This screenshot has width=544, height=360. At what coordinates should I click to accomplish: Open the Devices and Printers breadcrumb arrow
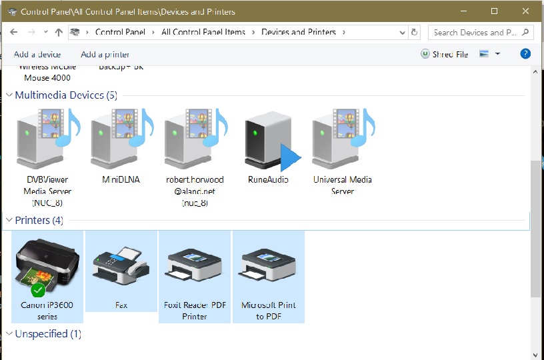(x=344, y=32)
